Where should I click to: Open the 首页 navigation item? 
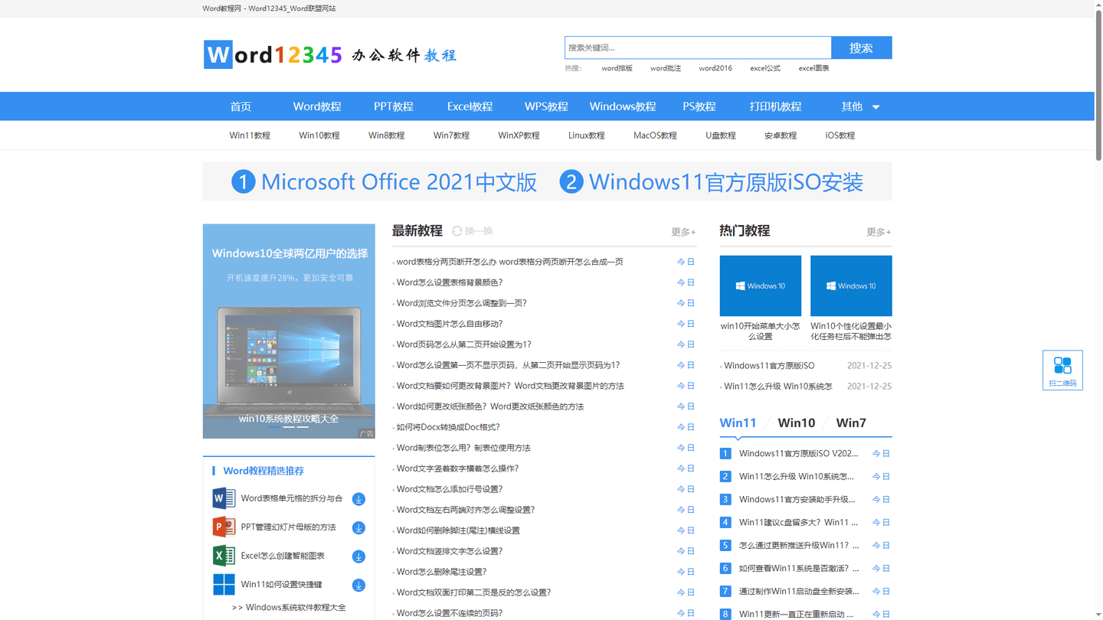click(x=241, y=106)
